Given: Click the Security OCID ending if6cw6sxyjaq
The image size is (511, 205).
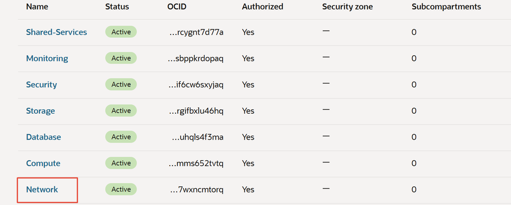Looking at the screenshot, I should point(196,85).
